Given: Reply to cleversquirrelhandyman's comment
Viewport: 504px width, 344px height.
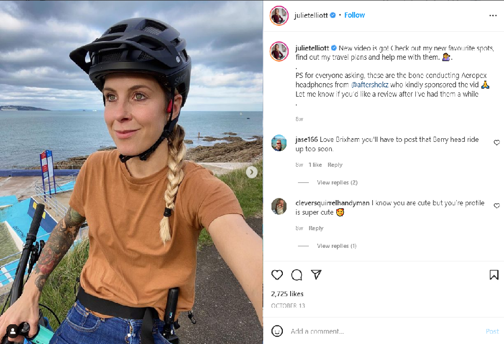Looking at the screenshot, I should pos(316,228).
